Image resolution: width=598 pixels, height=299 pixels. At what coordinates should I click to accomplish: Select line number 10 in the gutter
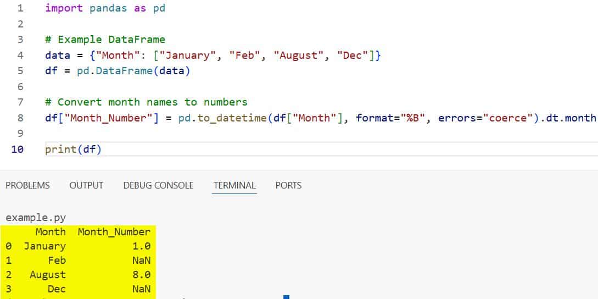(x=17, y=149)
